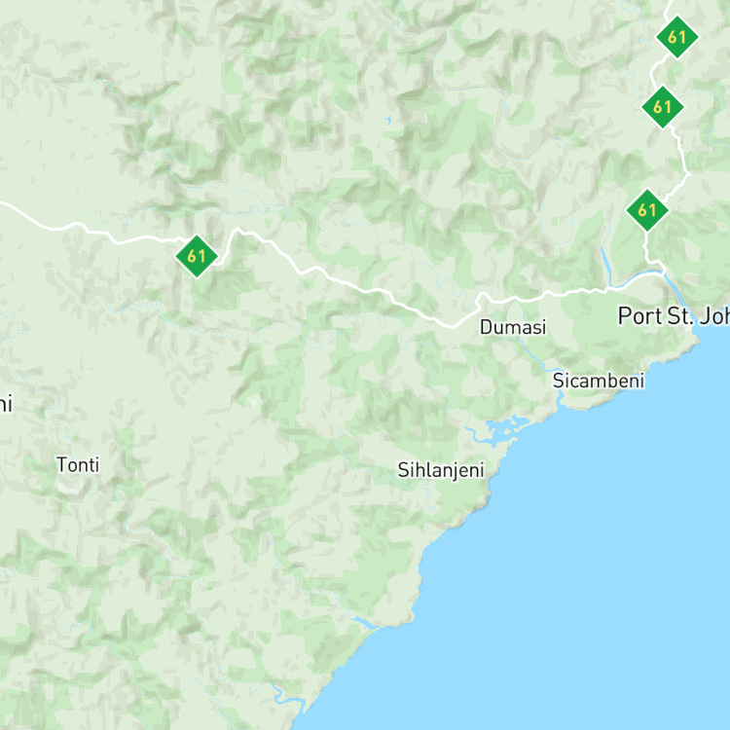
Task: Select the route 61 shield nearest Port St. Johns
Action: pyautogui.click(x=647, y=210)
